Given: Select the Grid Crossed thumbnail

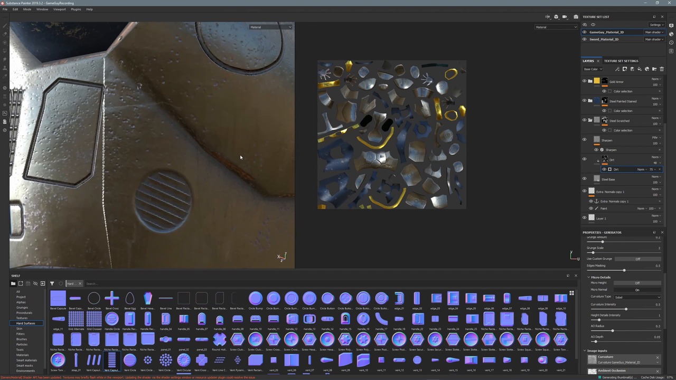Looking at the screenshot, I should coord(93,321).
